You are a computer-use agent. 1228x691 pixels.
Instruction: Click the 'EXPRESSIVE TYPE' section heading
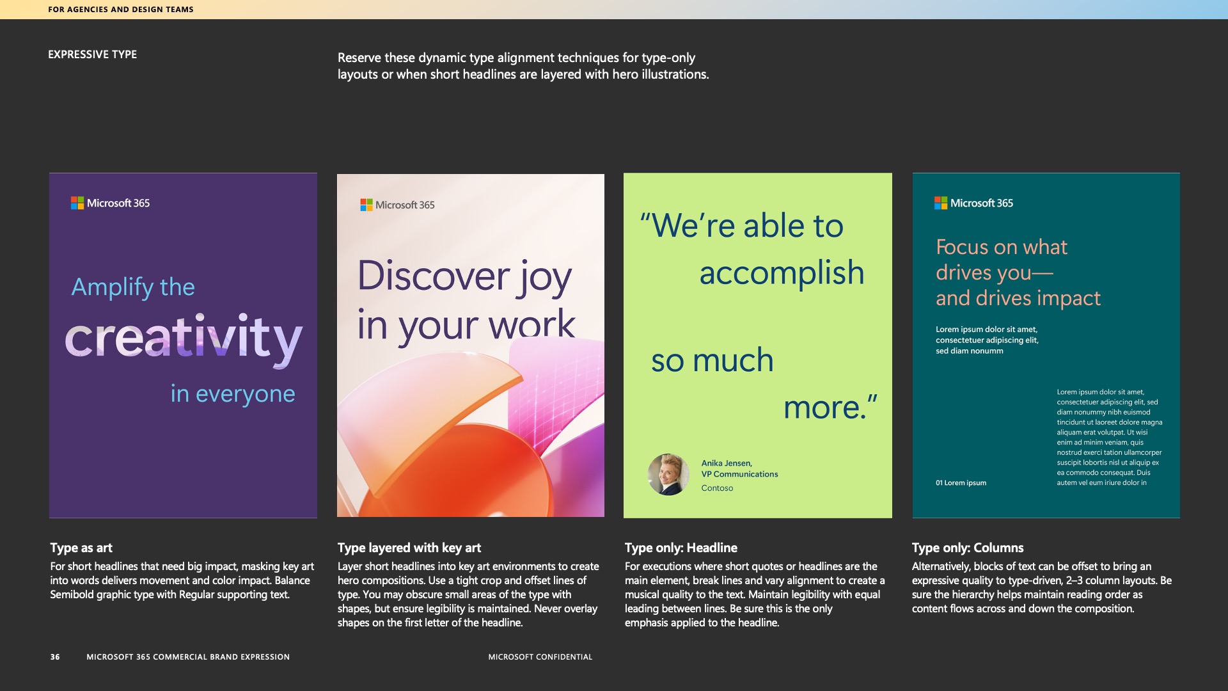pyautogui.click(x=93, y=54)
